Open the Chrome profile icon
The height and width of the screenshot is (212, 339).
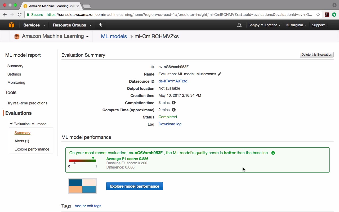(x=334, y=5)
